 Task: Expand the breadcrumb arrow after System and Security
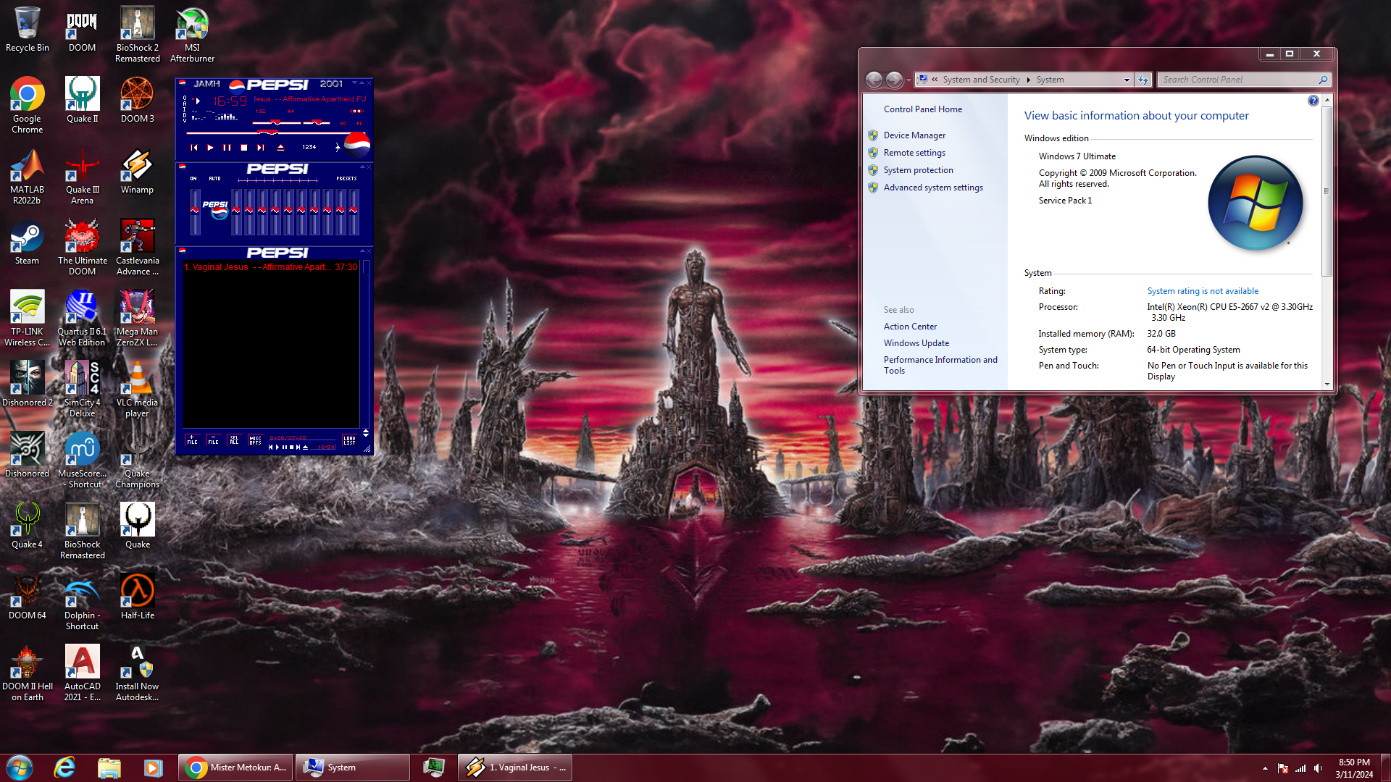click(x=1028, y=80)
